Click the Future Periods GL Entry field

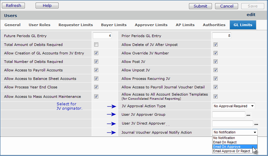point(102,36)
